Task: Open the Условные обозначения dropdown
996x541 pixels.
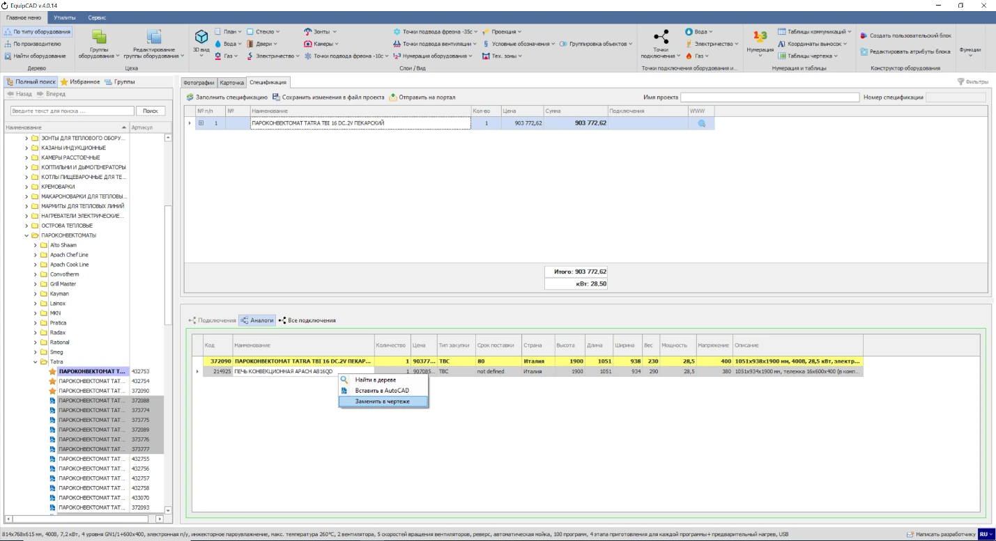Action: (519, 44)
